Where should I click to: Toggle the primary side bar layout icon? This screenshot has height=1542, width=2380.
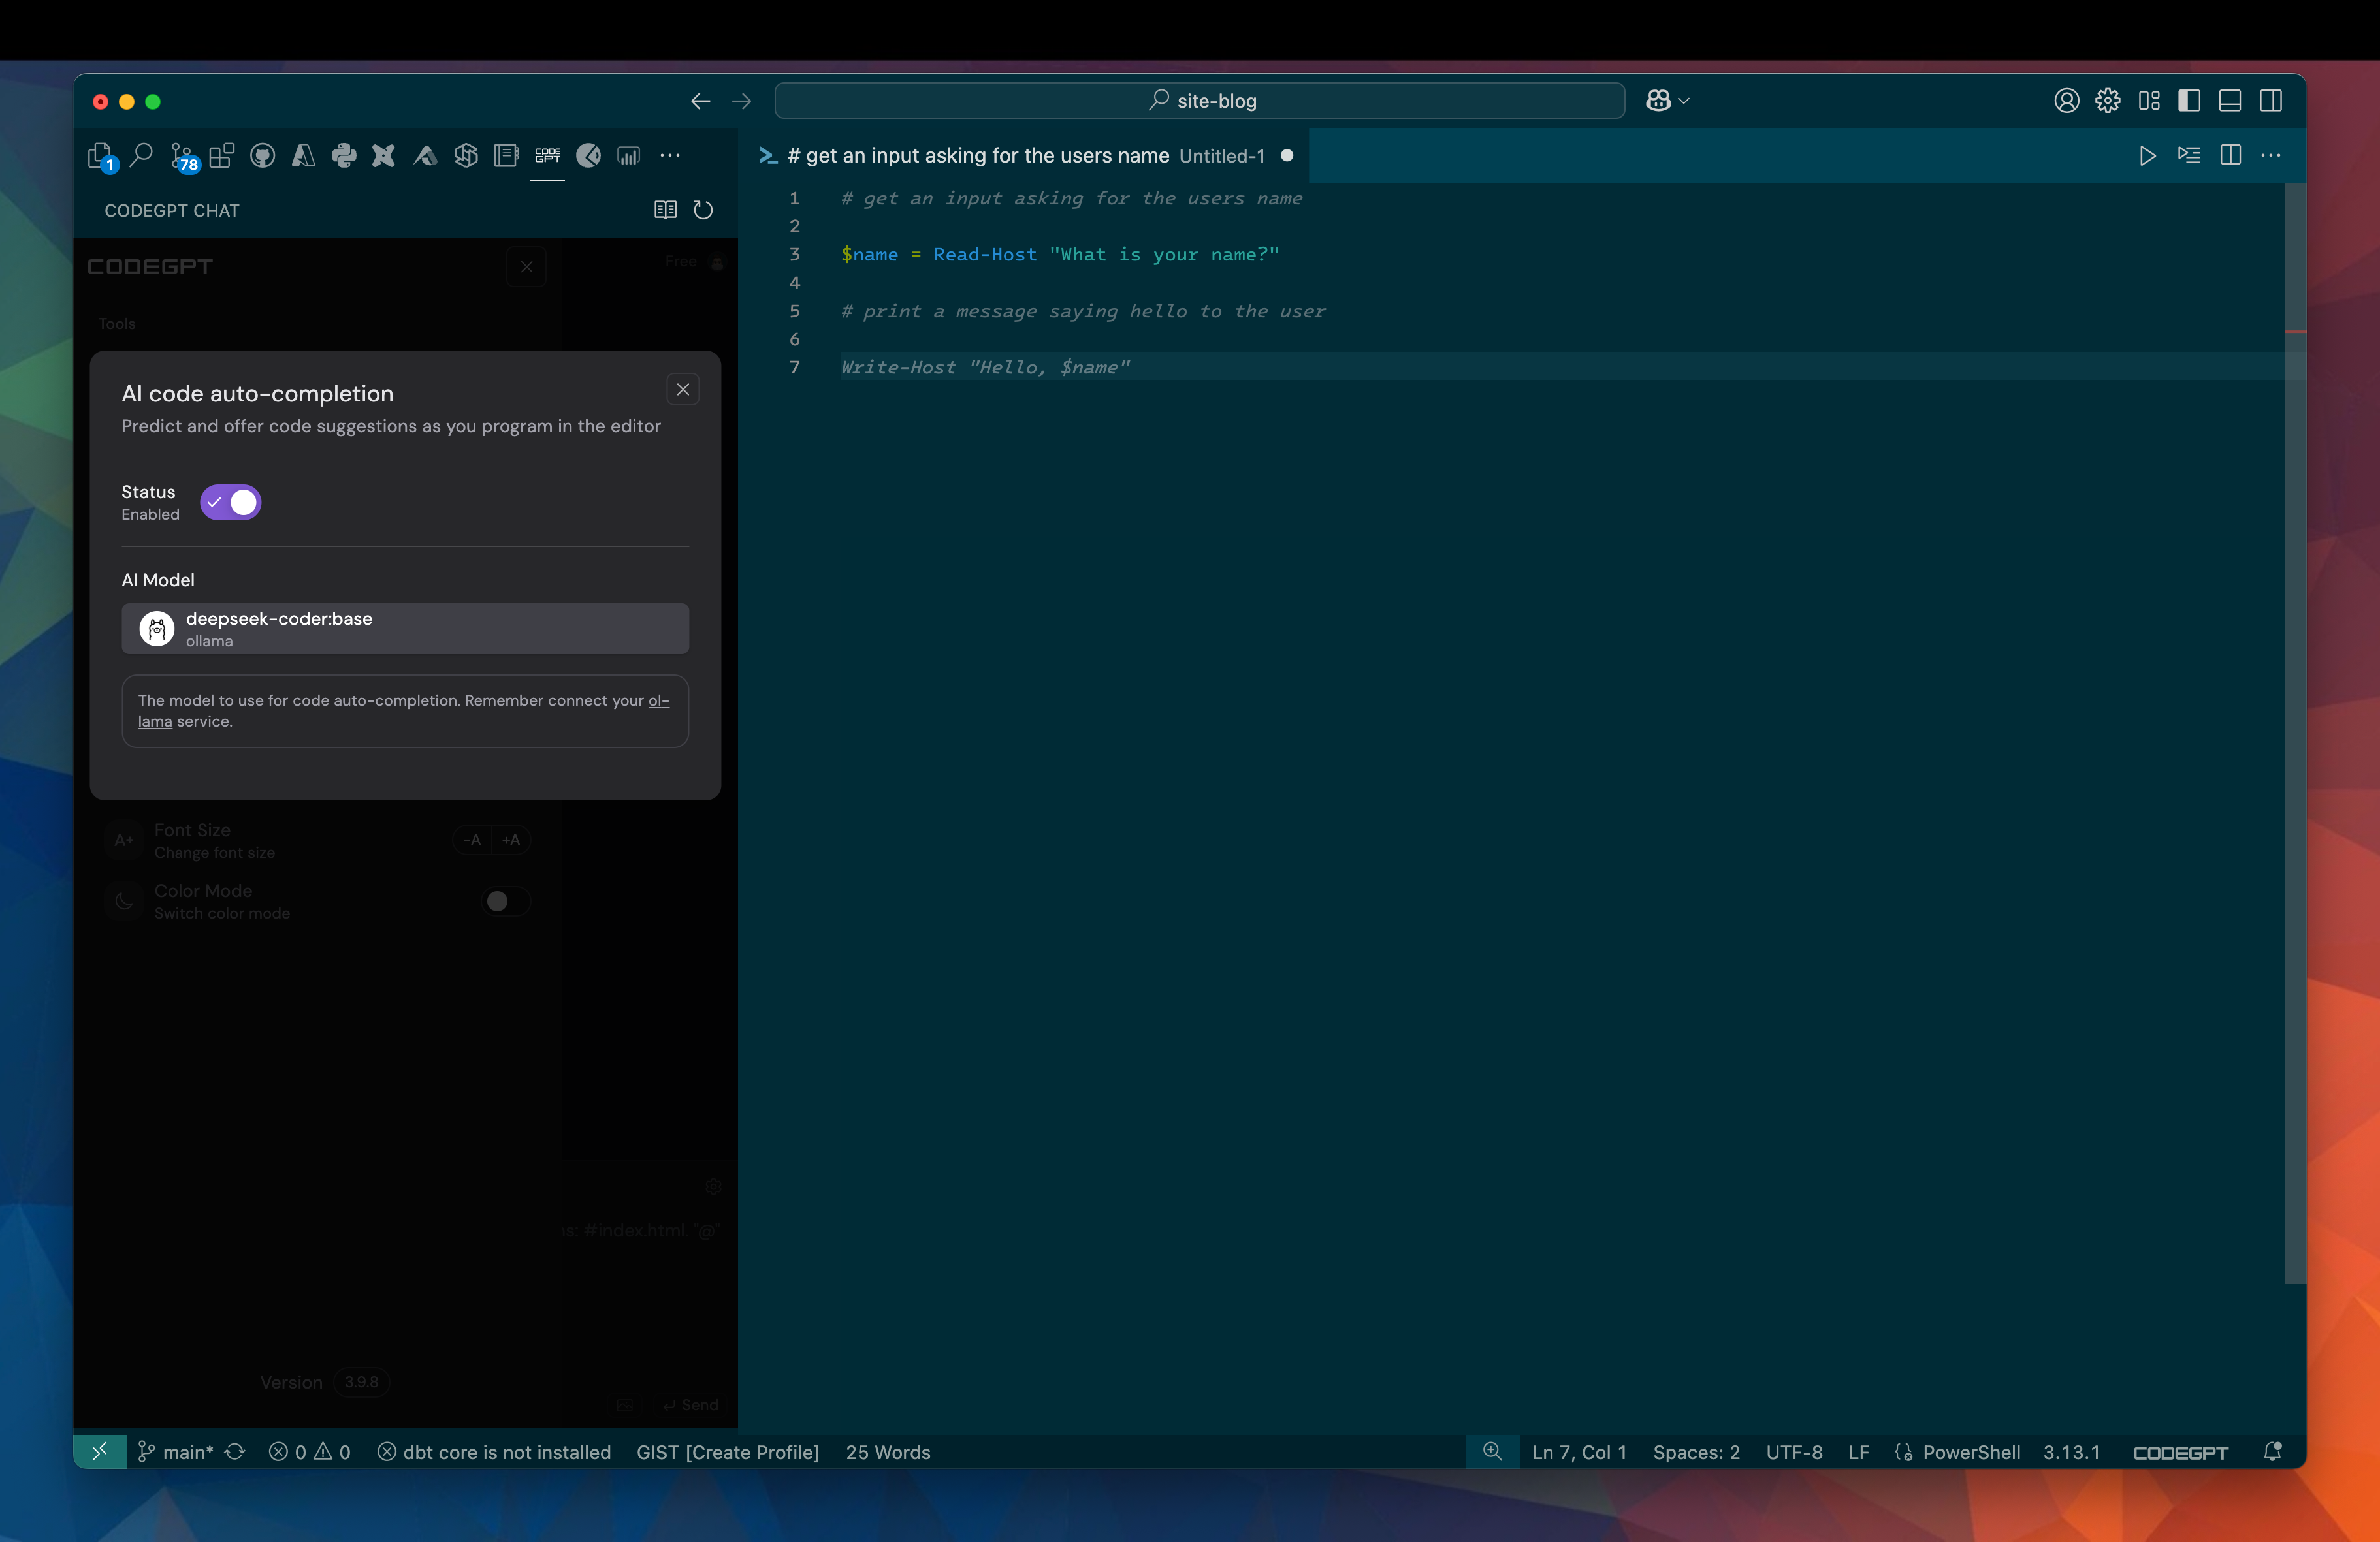coord(2189,101)
